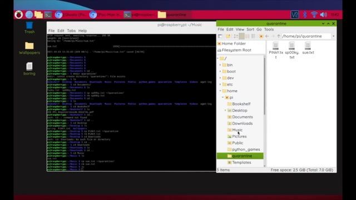Select Templates in the directory tree
This screenshot has height=200, width=356.
[241, 163]
